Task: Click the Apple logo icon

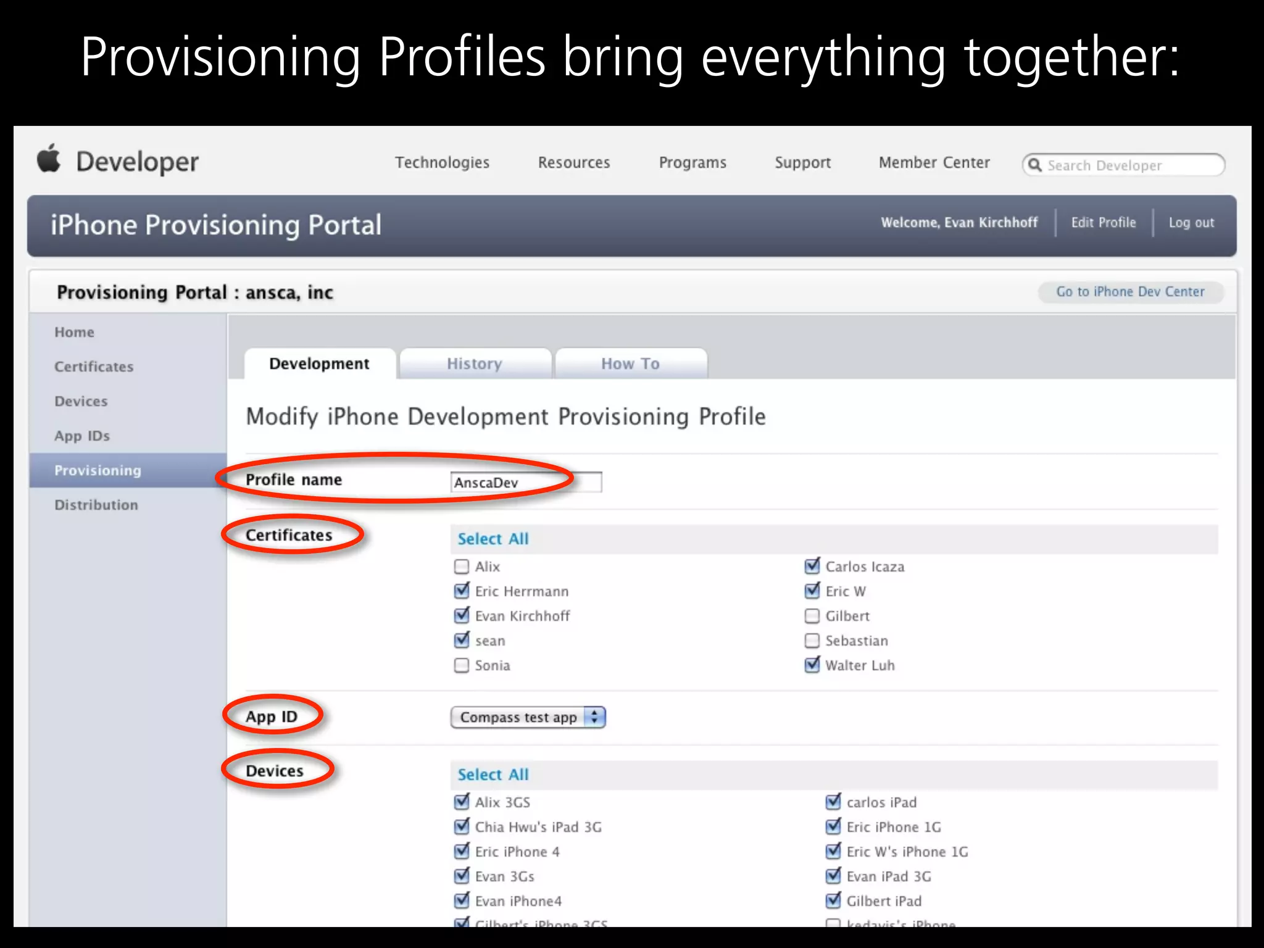Action: 49,159
